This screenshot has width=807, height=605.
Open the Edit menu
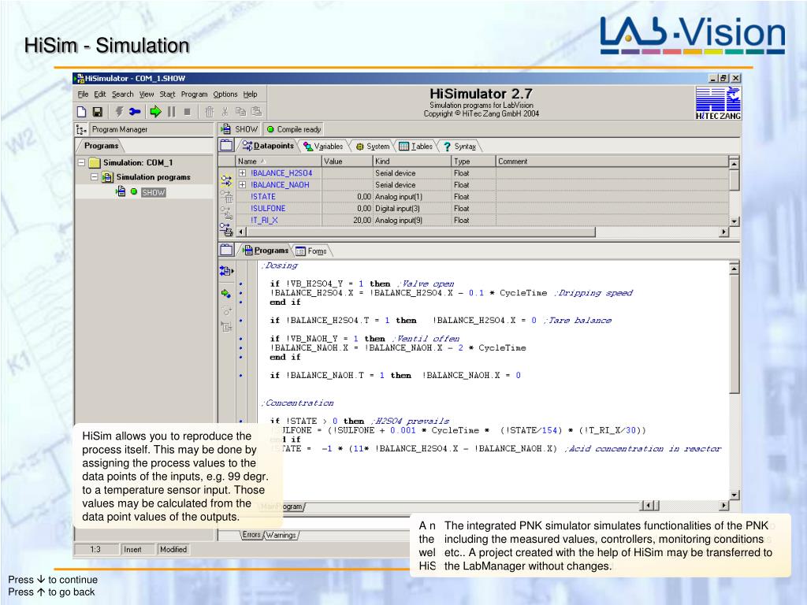click(100, 95)
